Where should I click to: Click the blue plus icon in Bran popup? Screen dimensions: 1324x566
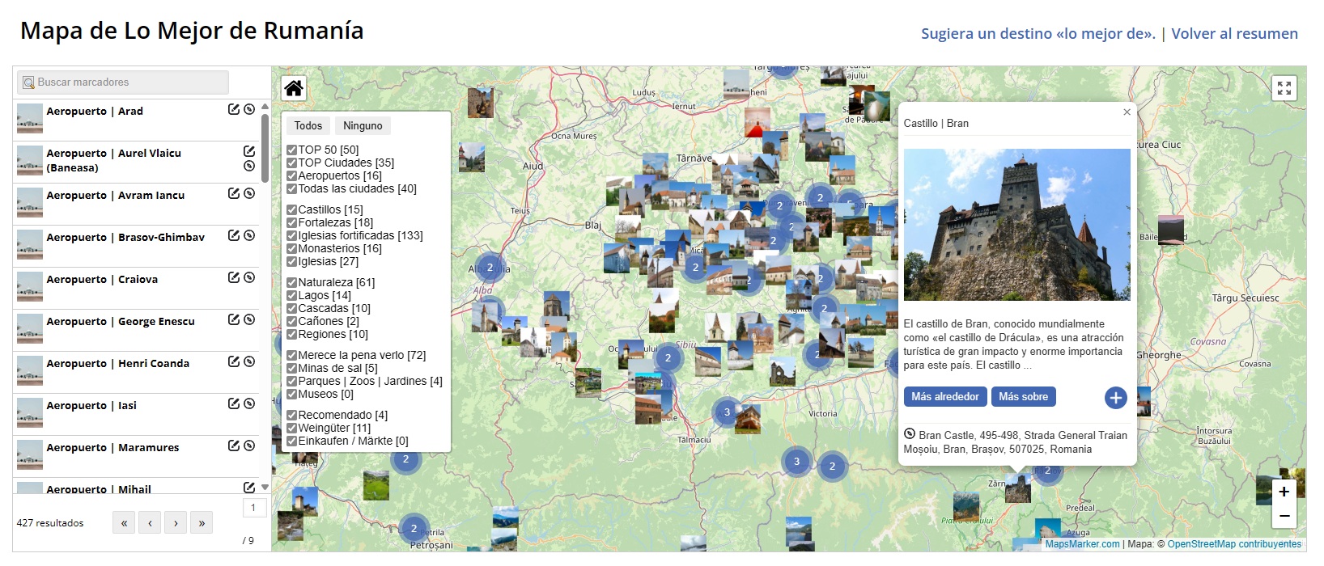click(x=1115, y=398)
